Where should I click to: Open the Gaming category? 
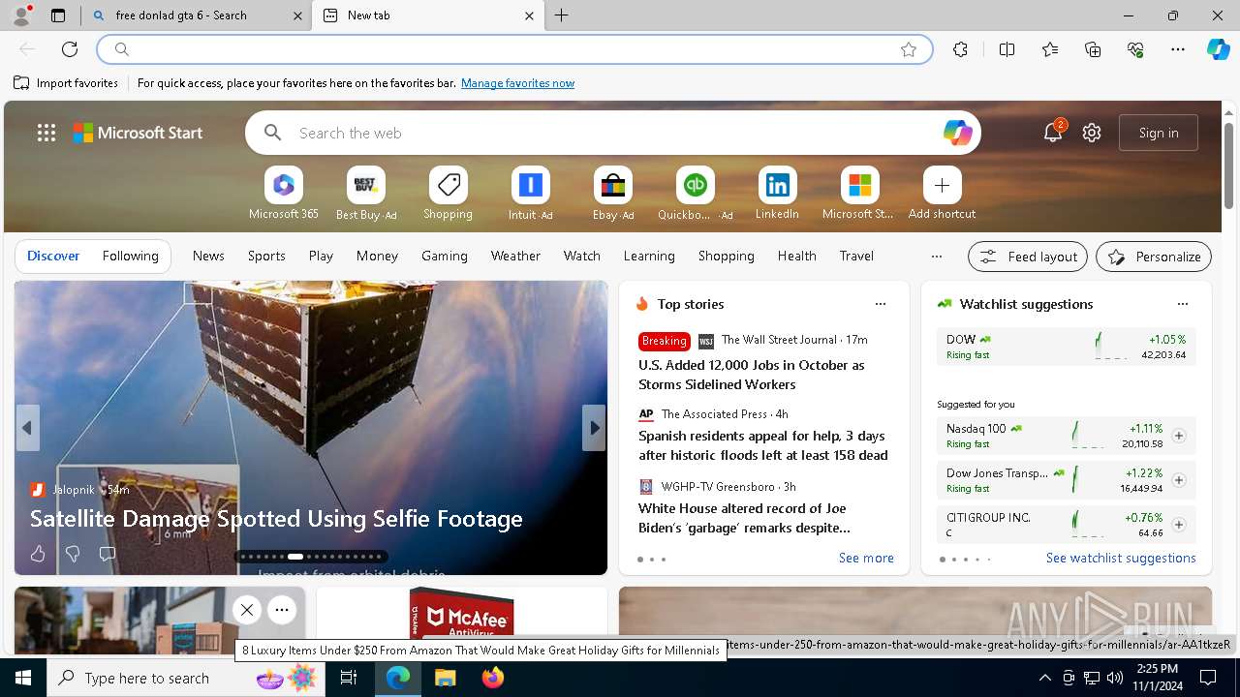point(445,256)
